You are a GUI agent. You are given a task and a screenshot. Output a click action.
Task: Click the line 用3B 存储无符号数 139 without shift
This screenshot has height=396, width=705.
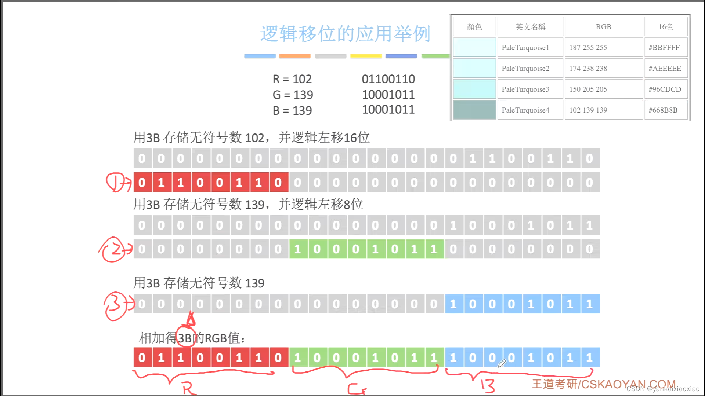(199, 283)
